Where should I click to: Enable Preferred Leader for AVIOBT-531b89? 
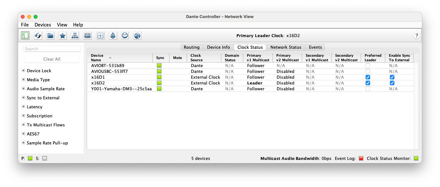pyautogui.click(x=368, y=65)
